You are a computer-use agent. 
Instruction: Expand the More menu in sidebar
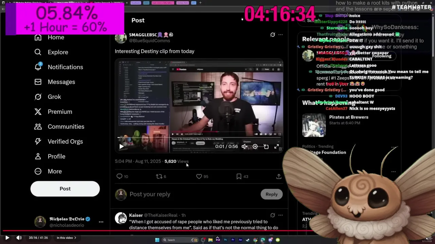point(48,171)
